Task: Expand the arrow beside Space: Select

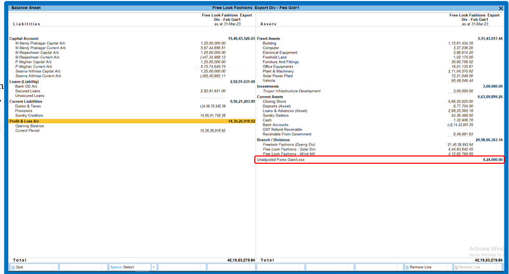Action: 153,267
